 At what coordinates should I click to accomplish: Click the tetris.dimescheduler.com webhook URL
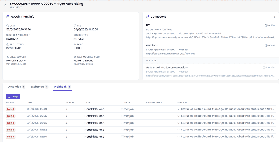[x=170, y=54]
